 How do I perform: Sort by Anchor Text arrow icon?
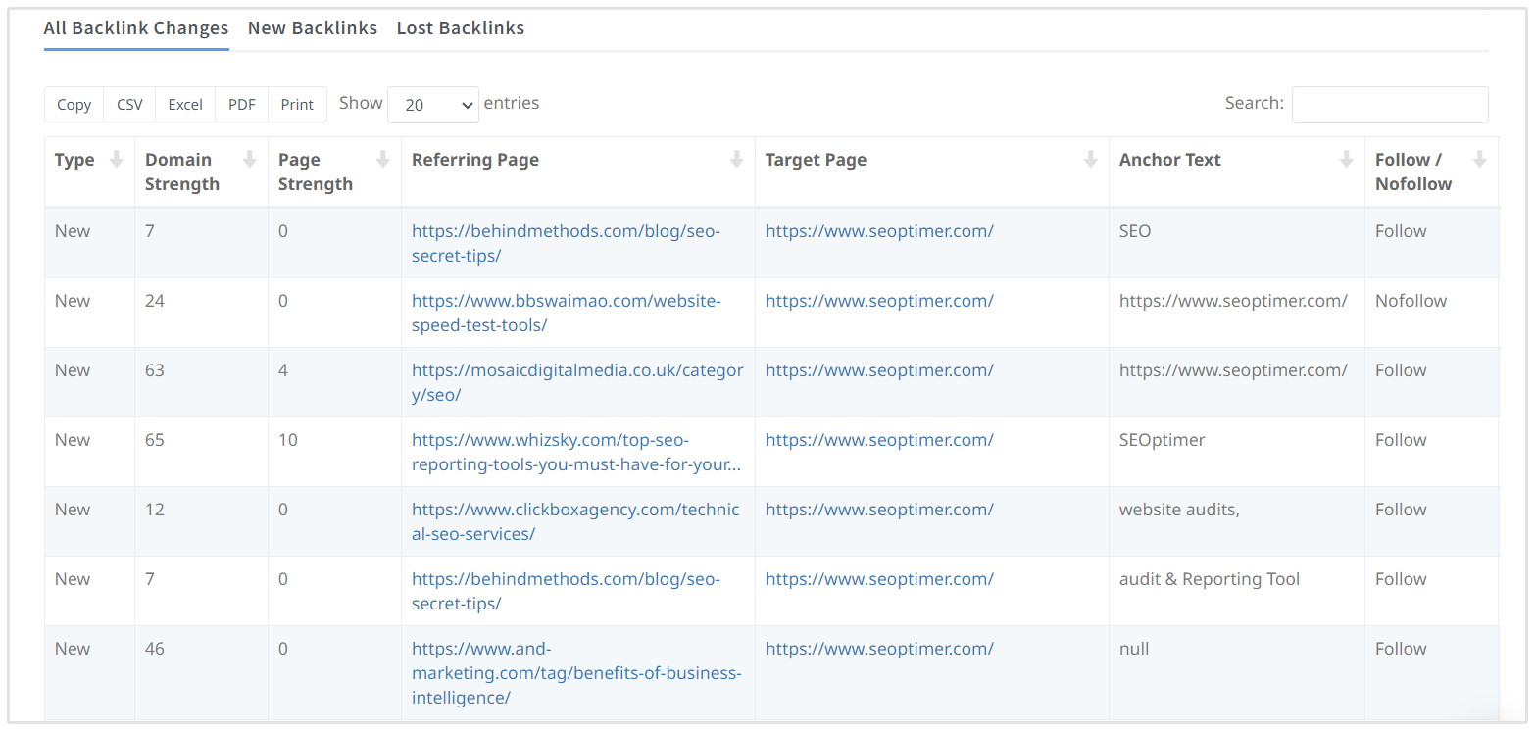(x=1347, y=160)
